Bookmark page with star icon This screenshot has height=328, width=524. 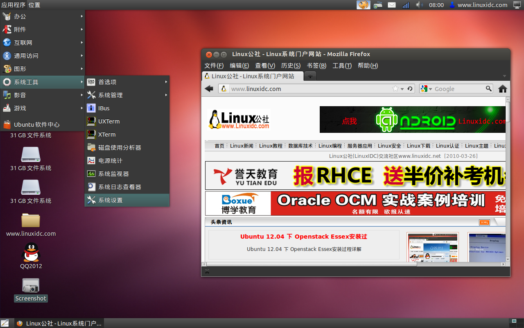click(x=395, y=89)
